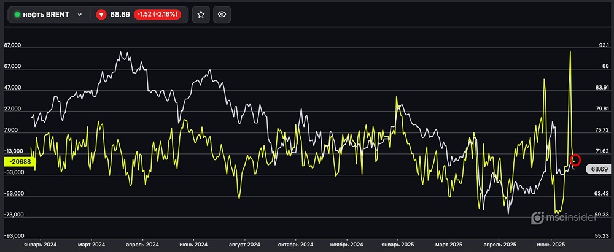Screen dimensions: 614x252
Task: Click the green status dot beside нефть BRENT
Action: point(17,15)
